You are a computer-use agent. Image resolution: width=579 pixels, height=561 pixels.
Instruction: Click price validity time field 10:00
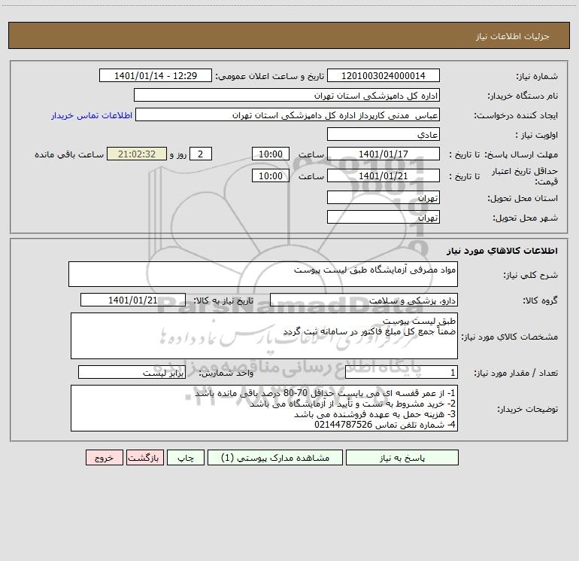pyautogui.click(x=270, y=175)
